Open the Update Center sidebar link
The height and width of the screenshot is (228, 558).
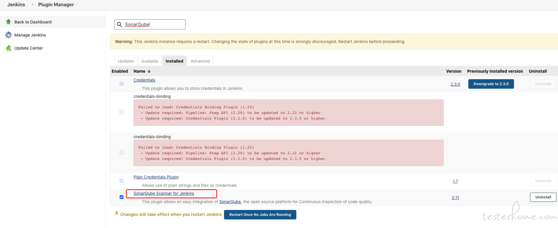click(x=29, y=48)
